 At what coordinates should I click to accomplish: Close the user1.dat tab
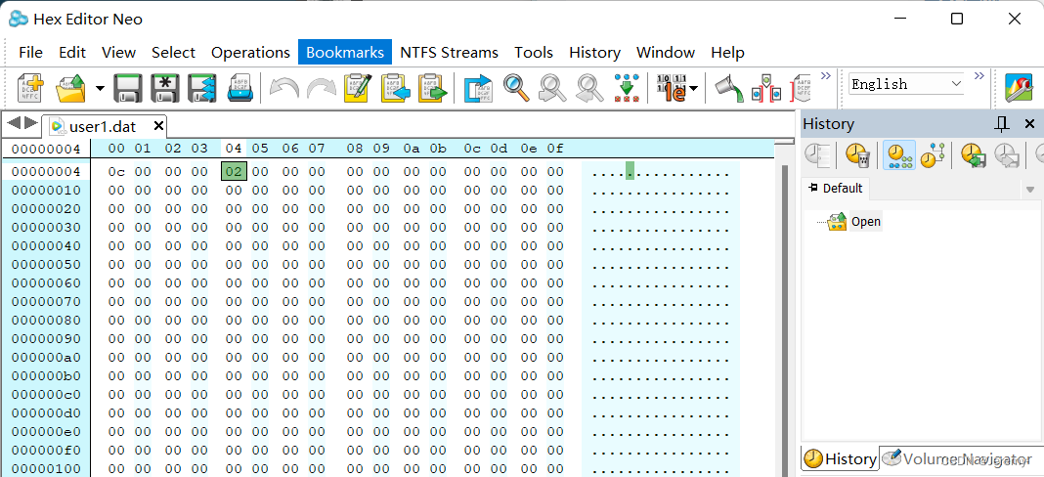pyautogui.click(x=157, y=125)
